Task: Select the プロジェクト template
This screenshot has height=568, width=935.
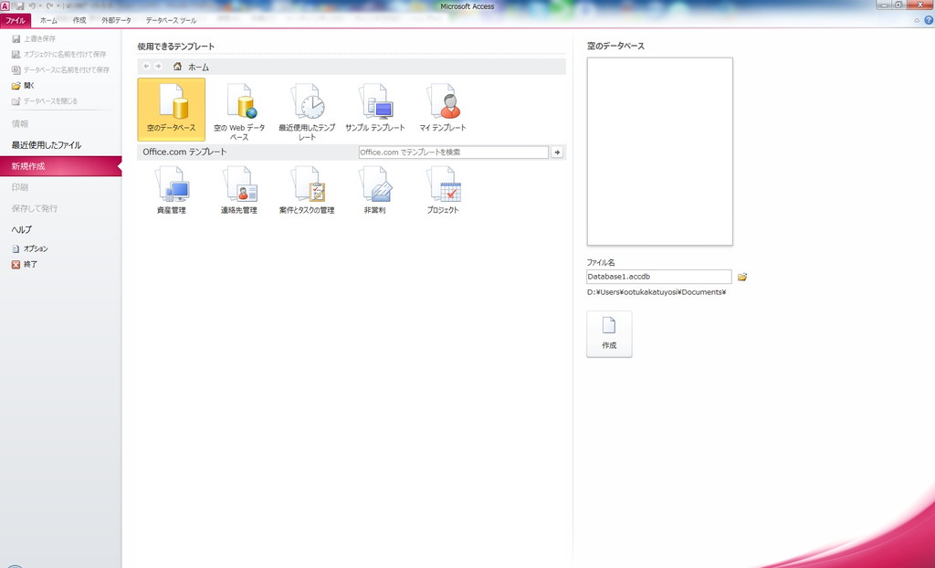Action: pyautogui.click(x=443, y=190)
